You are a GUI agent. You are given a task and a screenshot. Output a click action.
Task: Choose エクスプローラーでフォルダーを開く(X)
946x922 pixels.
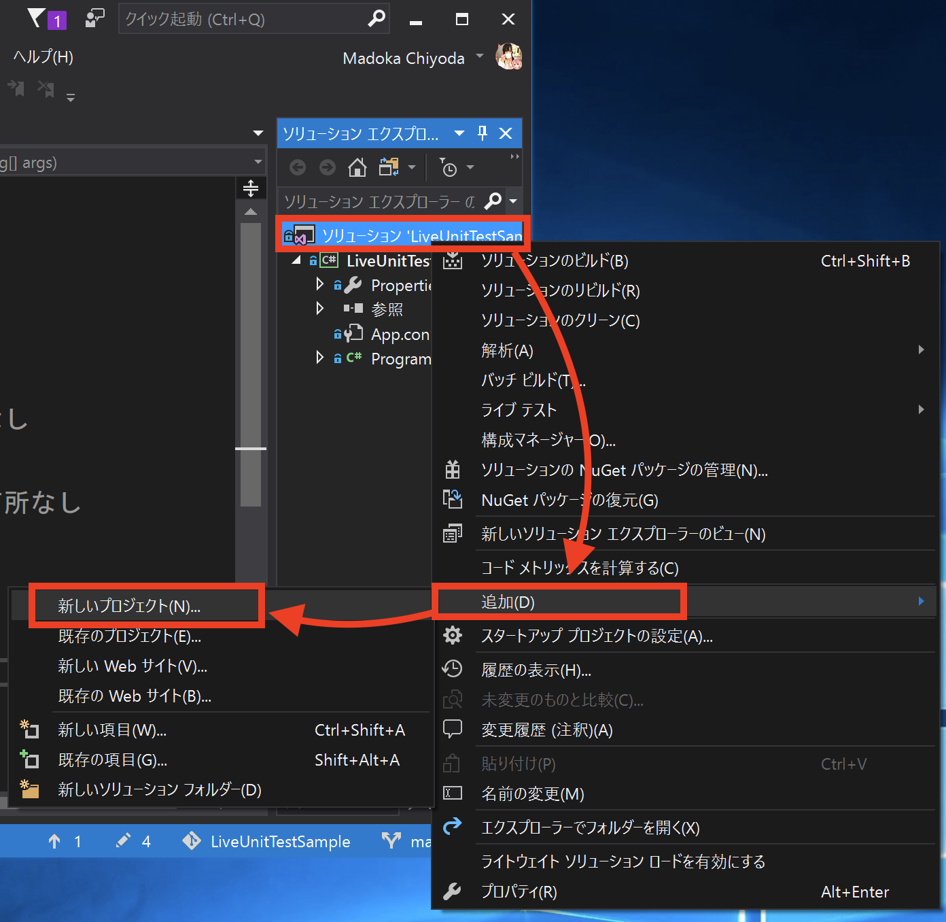686,827
